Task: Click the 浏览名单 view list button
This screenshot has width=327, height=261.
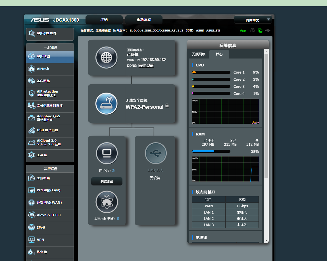Action: 107,181
